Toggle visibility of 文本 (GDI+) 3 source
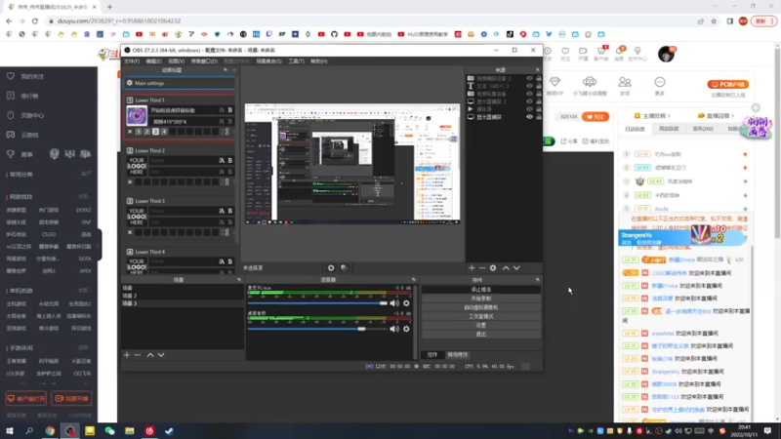The height and width of the screenshot is (439, 781). [529, 86]
